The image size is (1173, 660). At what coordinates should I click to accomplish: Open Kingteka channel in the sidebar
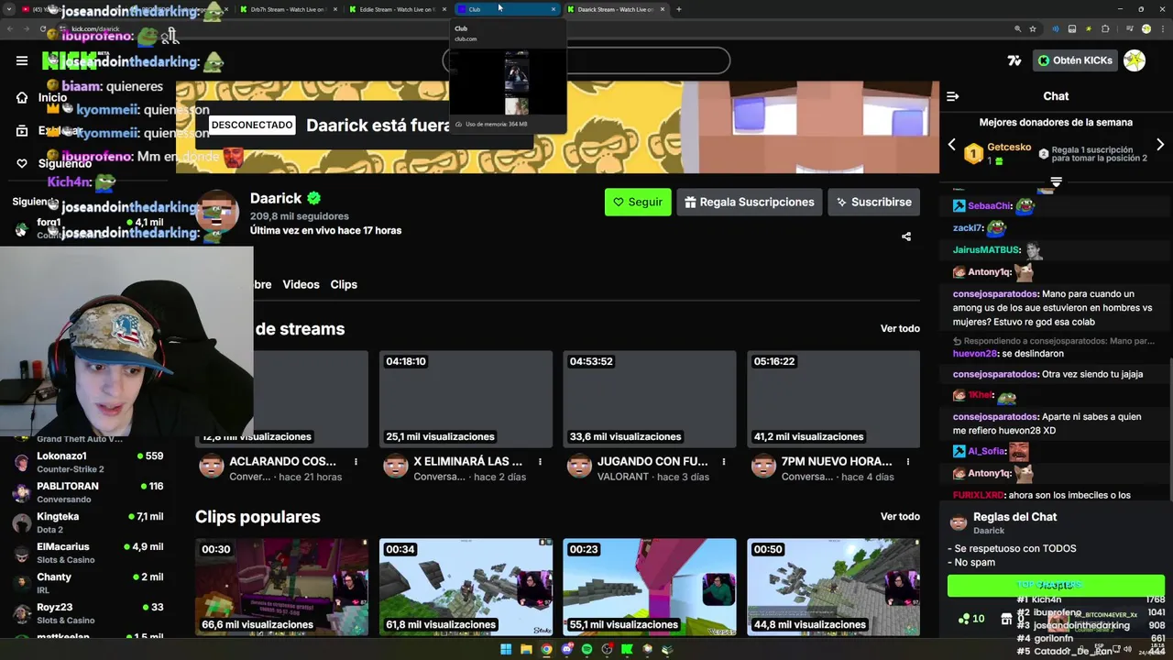coord(88,522)
